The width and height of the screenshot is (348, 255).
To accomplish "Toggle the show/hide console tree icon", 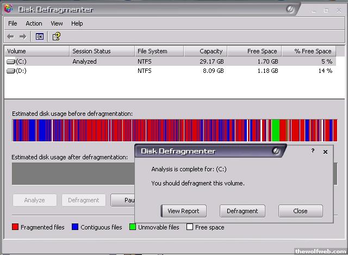I will click(x=40, y=36).
